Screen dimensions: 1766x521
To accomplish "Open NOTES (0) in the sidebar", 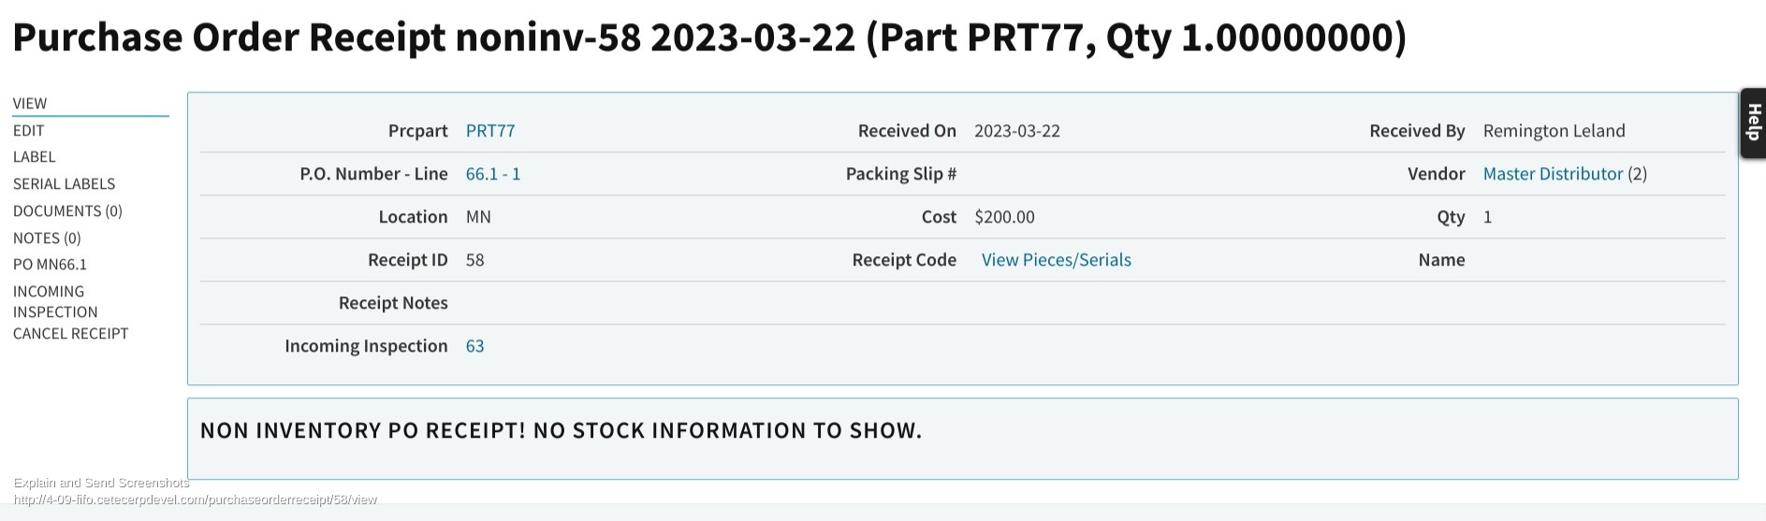I will tap(47, 238).
